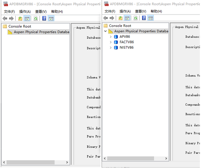Open 文件(F) menu in right window
201x168 pixels.
(x=110, y=11)
